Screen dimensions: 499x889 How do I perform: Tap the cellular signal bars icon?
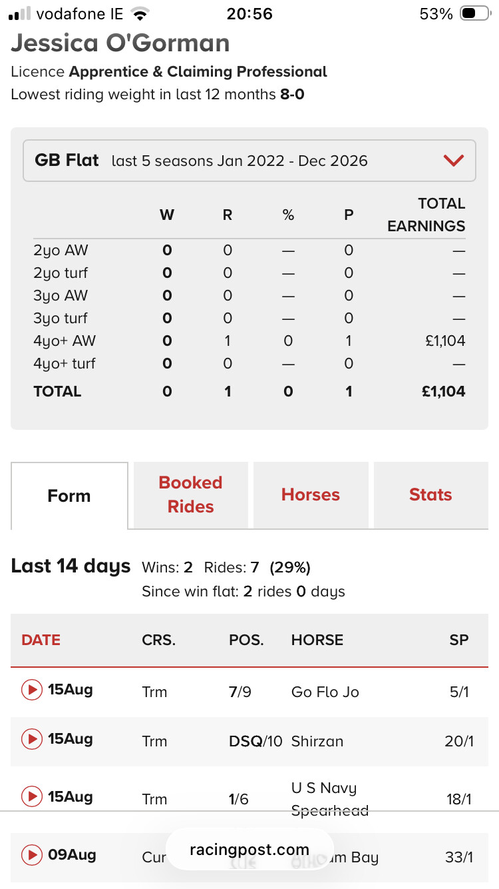point(21,14)
